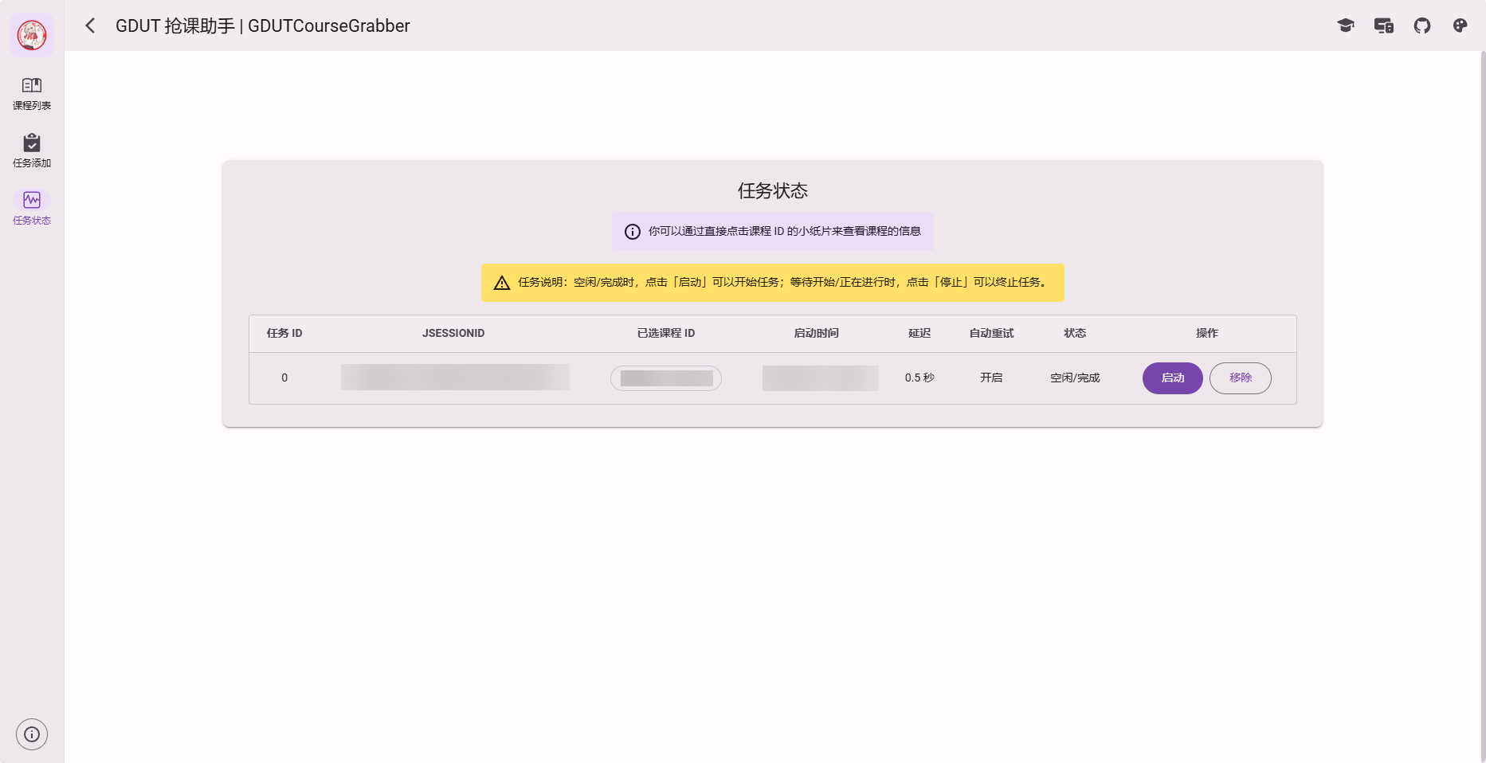This screenshot has height=763, width=1486.
Task: Go back using the left arrow
Action: point(90,25)
